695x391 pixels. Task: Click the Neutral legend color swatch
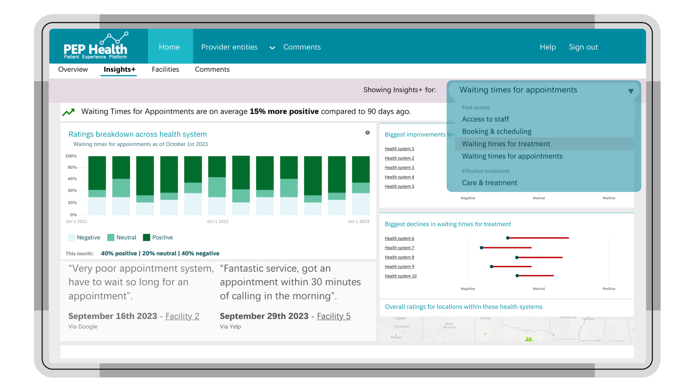pos(111,238)
